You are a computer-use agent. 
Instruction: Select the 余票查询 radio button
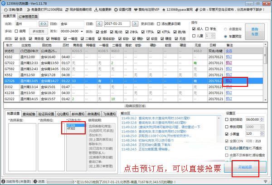coord(226,28)
